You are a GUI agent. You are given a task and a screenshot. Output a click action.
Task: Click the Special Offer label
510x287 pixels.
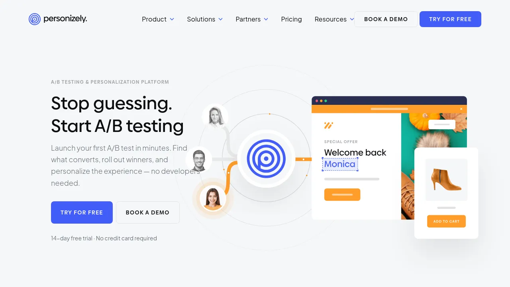pos(341,142)
